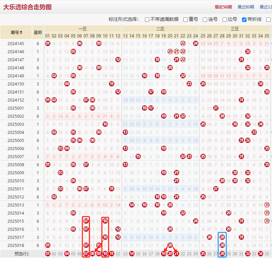Click the 预选行1 row label
Viewport: 272px width, 258px height.
pos(22,254)
